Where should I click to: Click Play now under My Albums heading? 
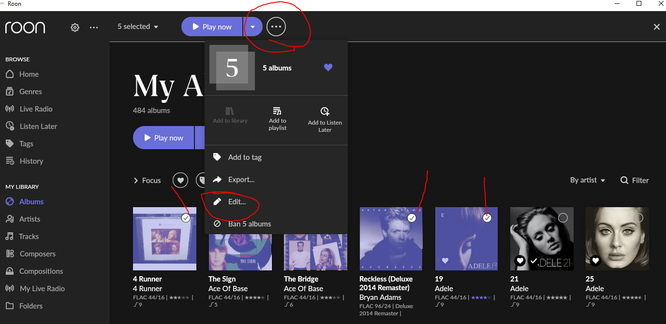tap(163, 138)
